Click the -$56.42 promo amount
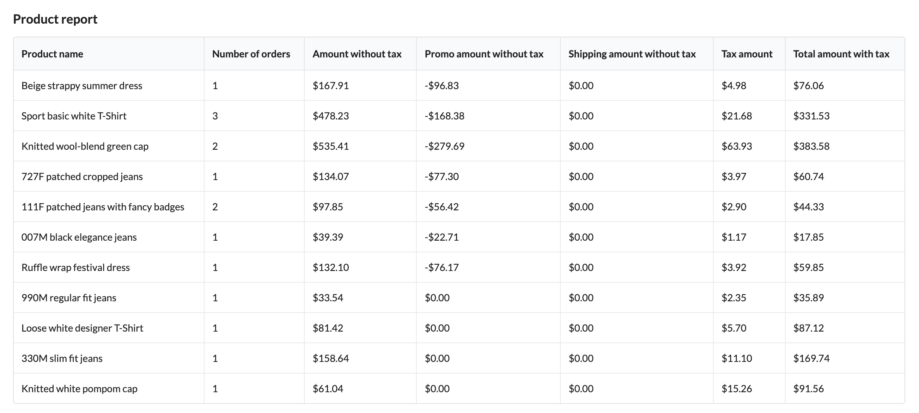919x413 pixels. point(442,207)
